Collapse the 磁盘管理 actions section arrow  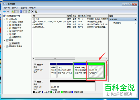pyautogui.click(x=135, y=19)
